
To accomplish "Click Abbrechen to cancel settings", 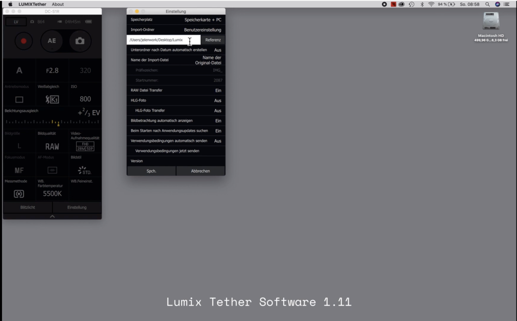I will [200, 171].
